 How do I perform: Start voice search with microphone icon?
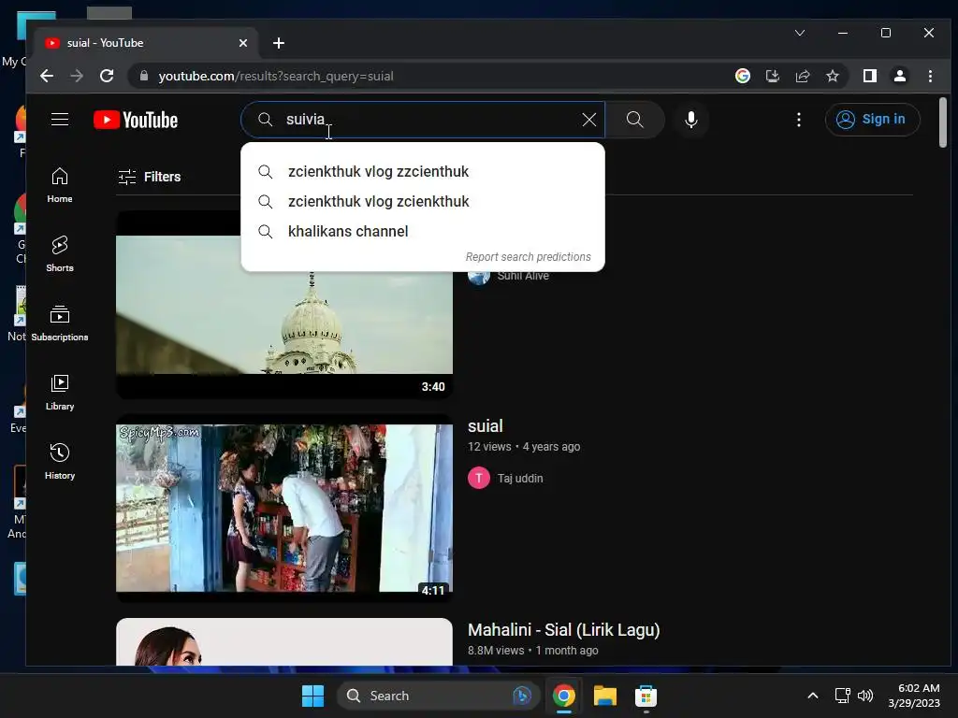[691, 120]
